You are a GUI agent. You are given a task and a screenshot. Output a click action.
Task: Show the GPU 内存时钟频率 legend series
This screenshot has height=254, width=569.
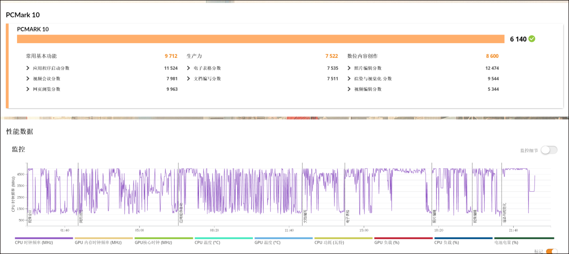98,242
